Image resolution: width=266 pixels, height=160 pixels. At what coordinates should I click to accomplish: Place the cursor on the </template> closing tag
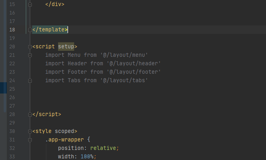click(x=50, y=30)
